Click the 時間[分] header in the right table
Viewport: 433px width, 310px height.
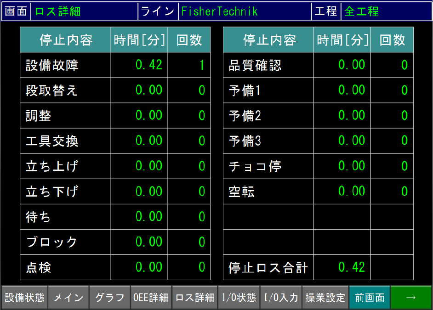[x=342, y=39]
